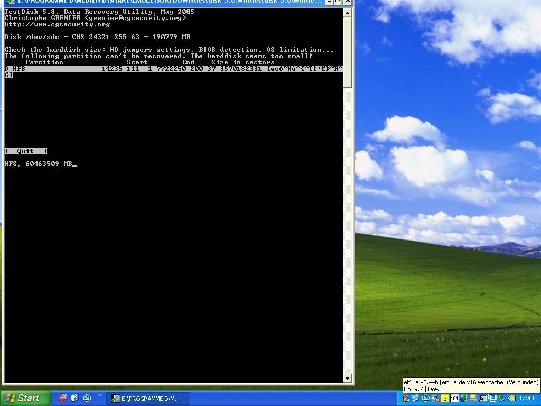Viewport: 541px width, 406px height.
Task: Launch the red swirl Quick Launch icon
Action: coord(63,398)
